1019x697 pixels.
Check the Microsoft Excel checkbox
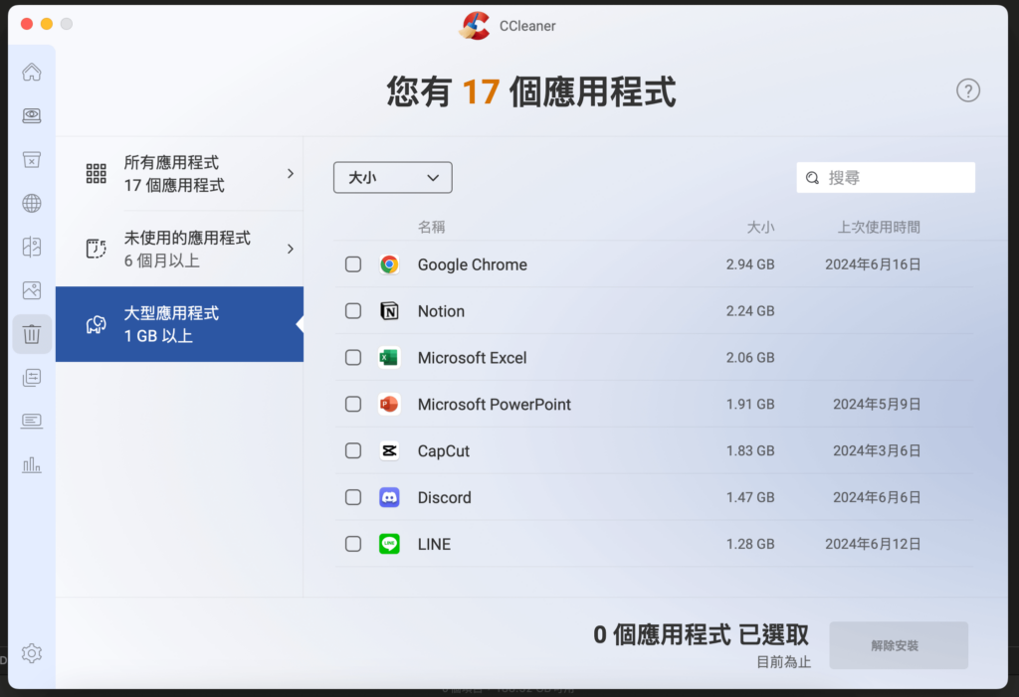[353, 358]
